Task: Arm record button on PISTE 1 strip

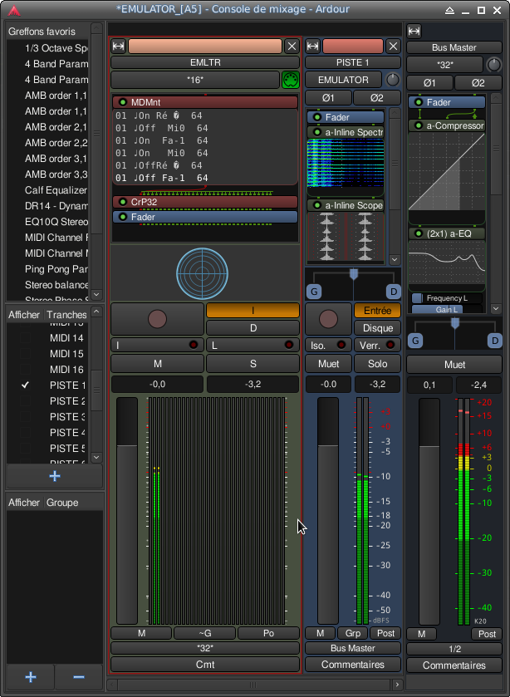Action: [329, 319]
